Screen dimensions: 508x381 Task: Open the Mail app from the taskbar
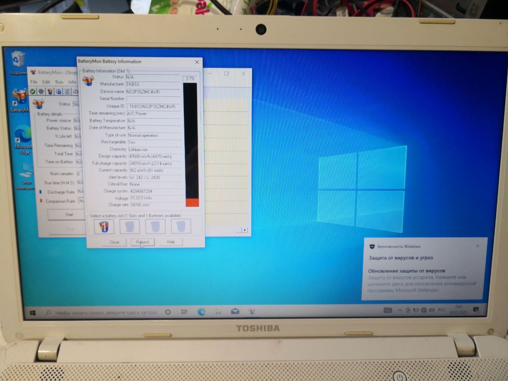pos(235,312)
